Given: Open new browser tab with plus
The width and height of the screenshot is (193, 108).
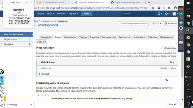Looking at the screenshot, I should 149,2.
